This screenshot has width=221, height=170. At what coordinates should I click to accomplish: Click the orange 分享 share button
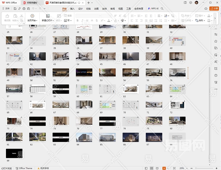click(214, 9)
